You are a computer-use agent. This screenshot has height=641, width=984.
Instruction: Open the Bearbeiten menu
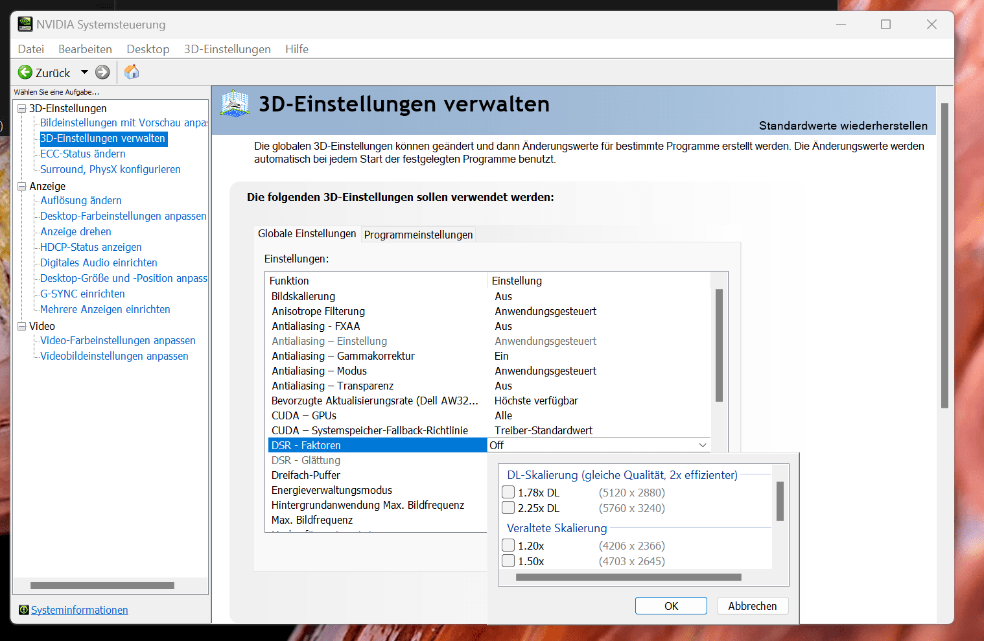pos(85,49)
